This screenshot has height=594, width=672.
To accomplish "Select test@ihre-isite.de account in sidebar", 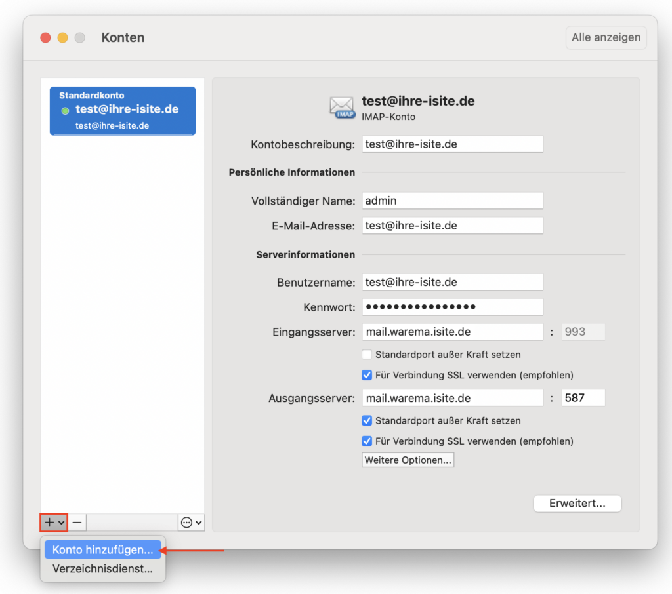I will tap(123, 111).
